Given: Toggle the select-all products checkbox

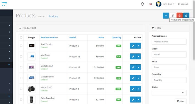Looking at the screenshot, I should pyautogui.click(x=21, y=37).
